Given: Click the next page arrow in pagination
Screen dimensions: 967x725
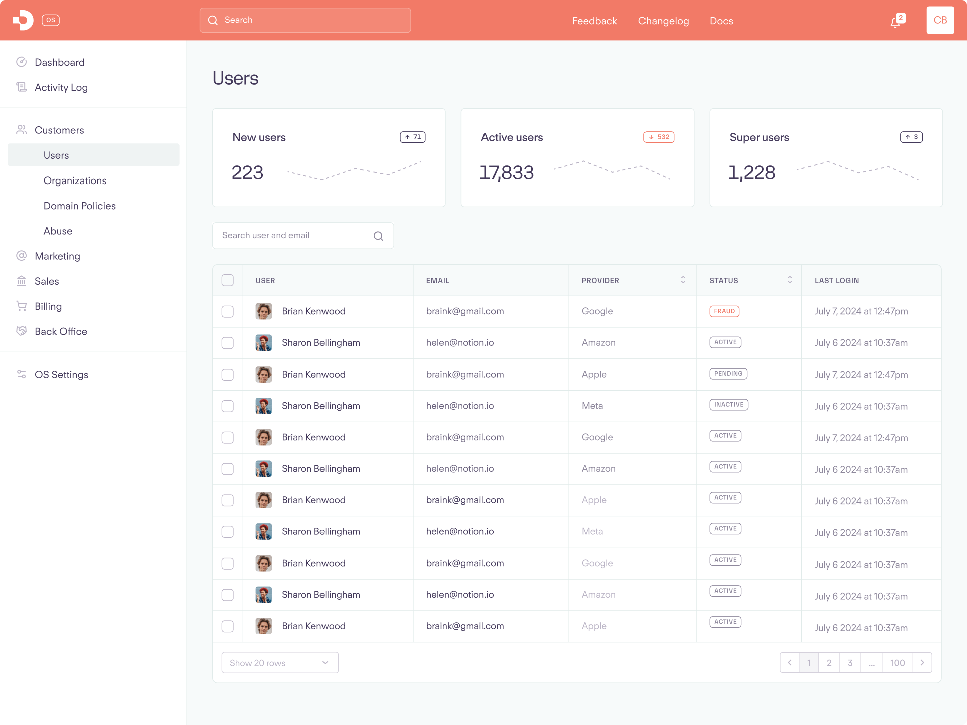Looking at the screenshot, I should 922,663.
